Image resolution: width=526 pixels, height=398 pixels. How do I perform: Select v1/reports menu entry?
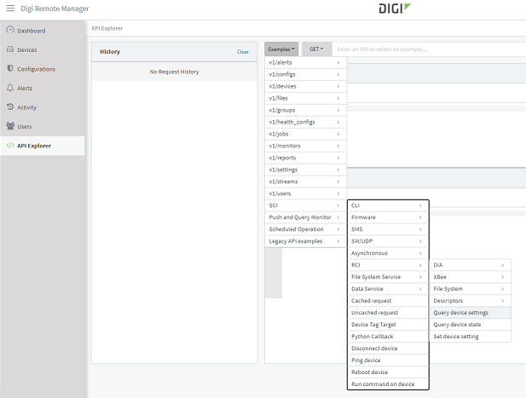tap(305, 158)
